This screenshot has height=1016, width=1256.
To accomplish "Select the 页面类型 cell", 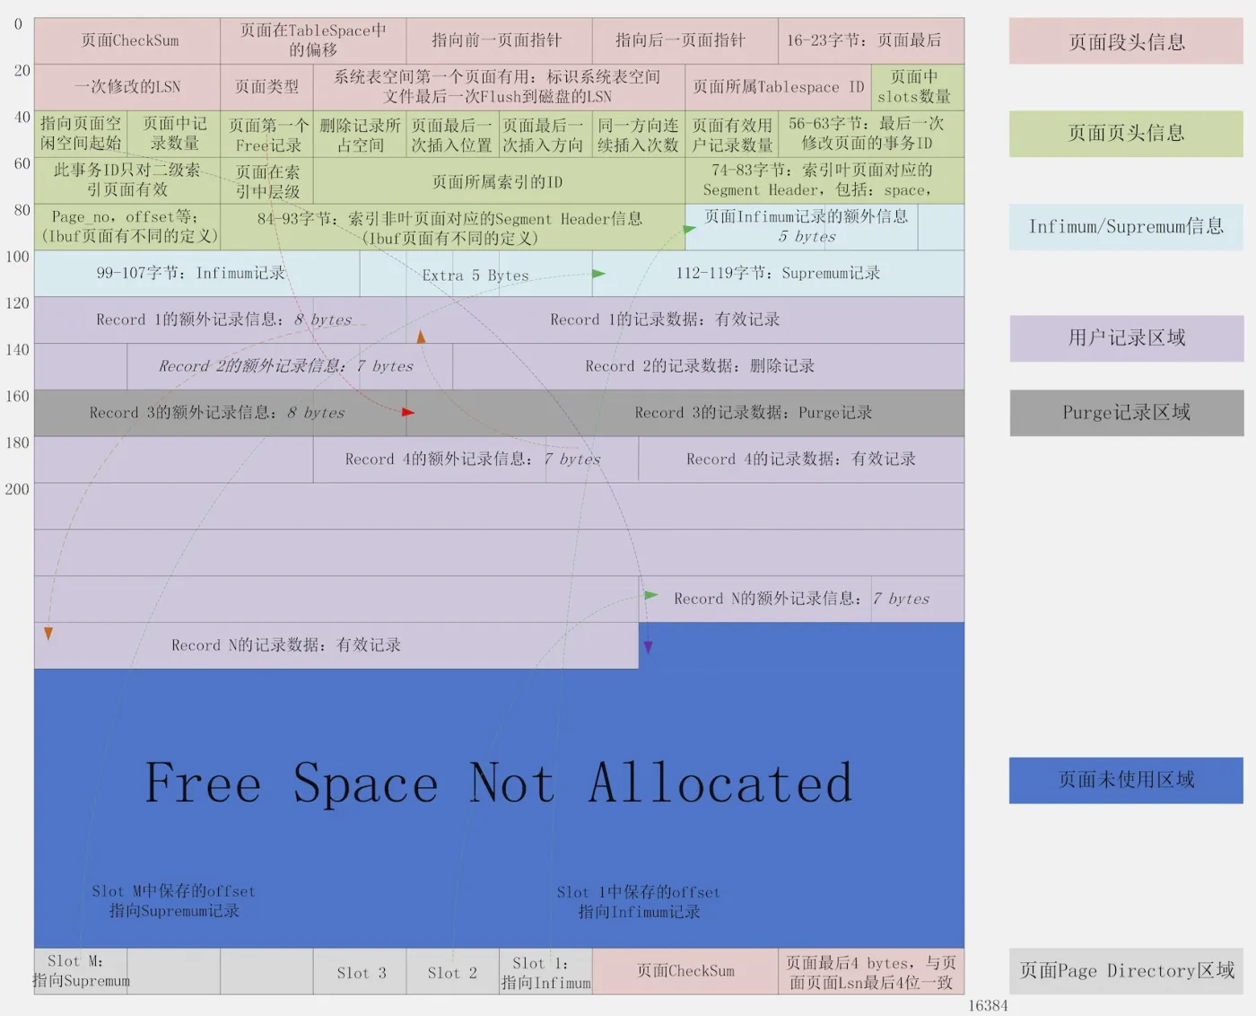I will [266, 87].
